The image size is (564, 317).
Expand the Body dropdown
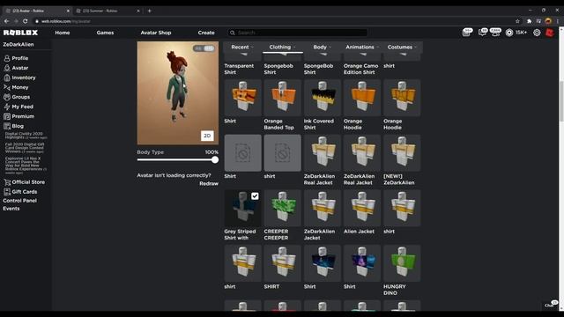(x=322, y=47)
